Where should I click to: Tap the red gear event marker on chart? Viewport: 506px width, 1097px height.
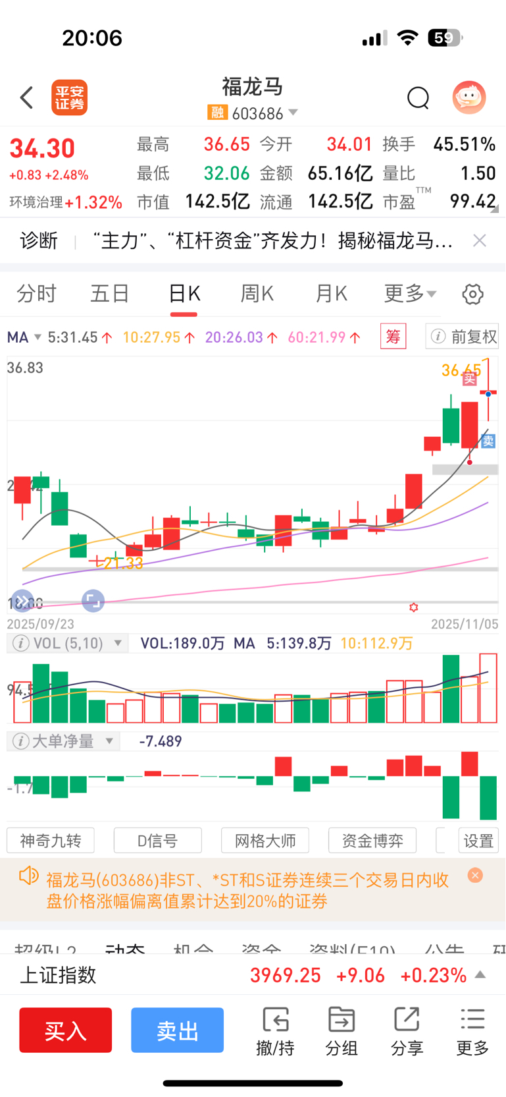coord(413,607)
